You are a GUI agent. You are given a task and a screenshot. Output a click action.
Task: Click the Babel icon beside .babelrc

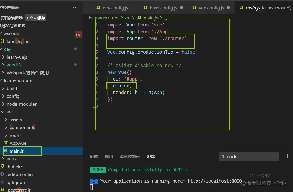click(3, 166)
